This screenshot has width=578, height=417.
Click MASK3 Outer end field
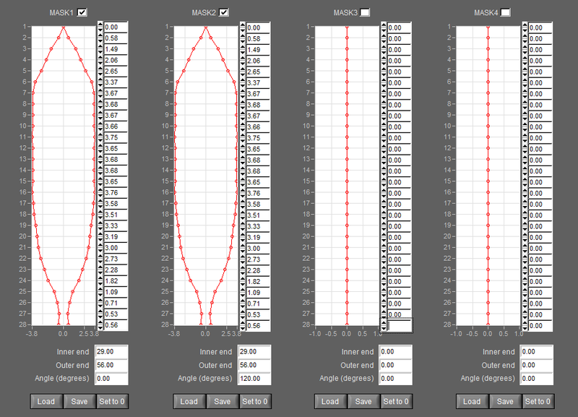click(395, 365)
